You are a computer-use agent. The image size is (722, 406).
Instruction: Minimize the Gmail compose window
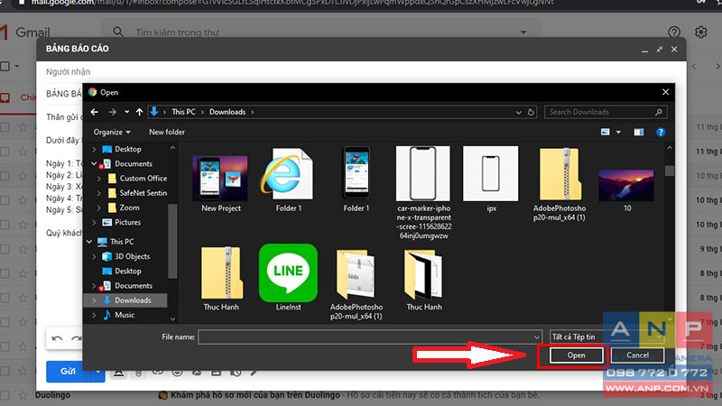[644, 50]
